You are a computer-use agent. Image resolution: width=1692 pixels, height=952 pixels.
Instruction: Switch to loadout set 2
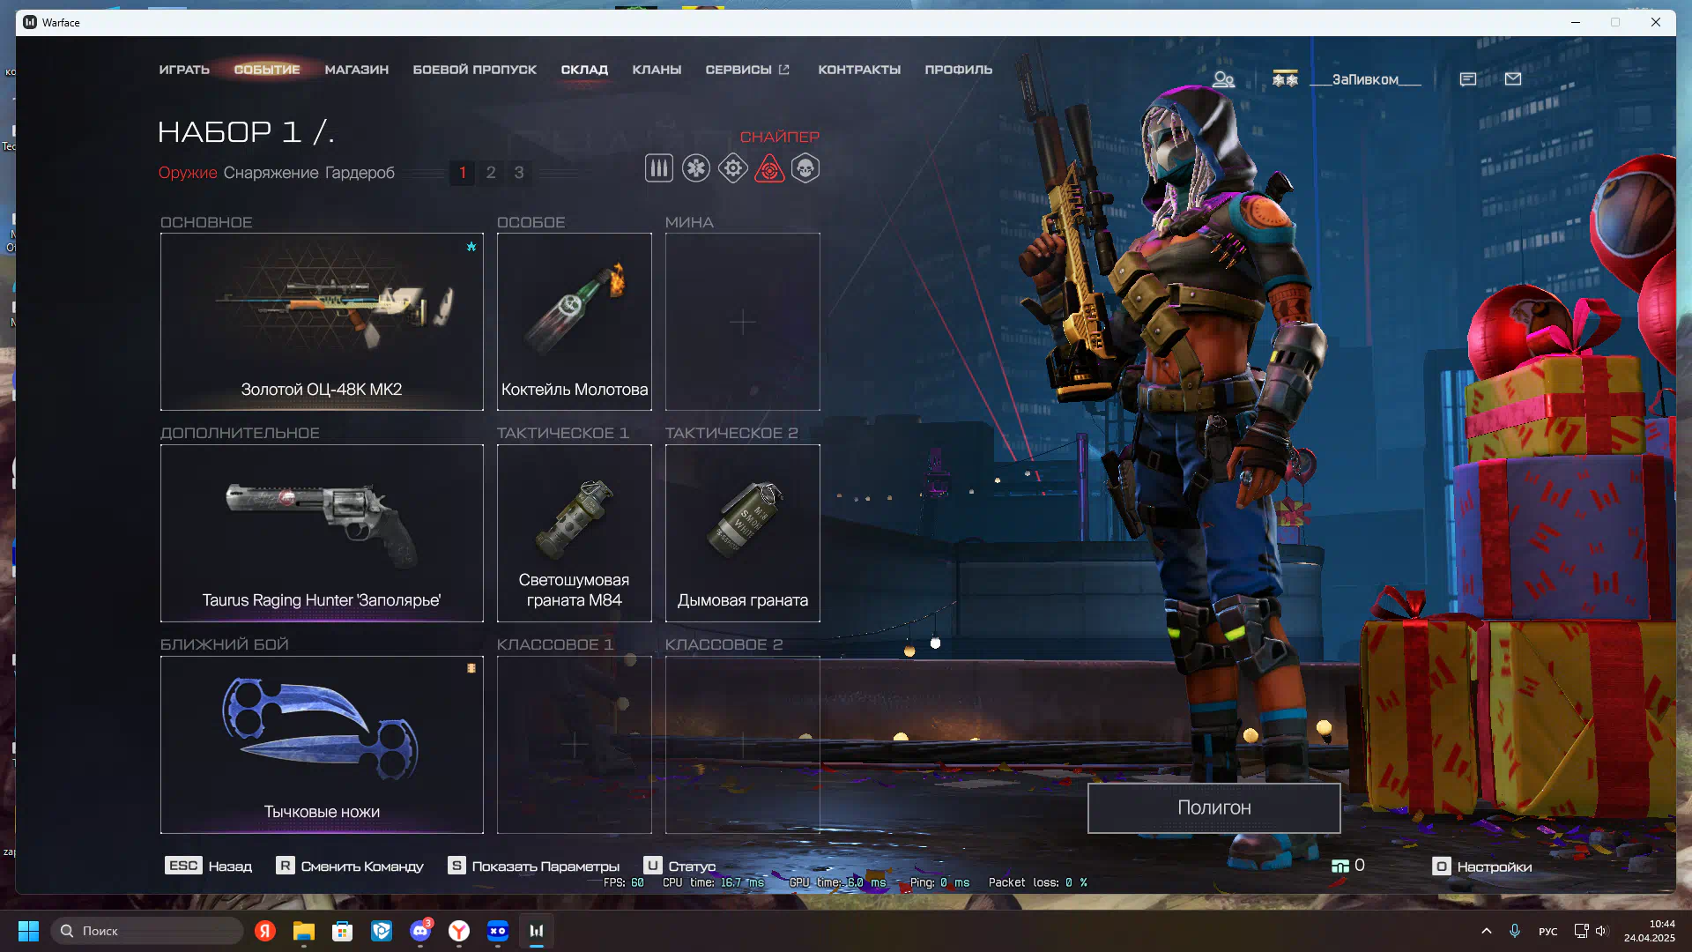pos(491,173)
